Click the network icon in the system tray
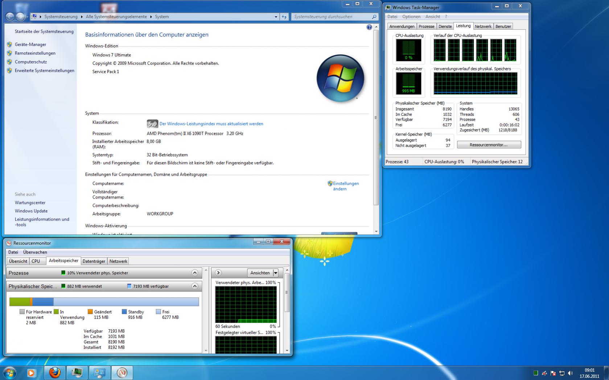Image resolution: width=609 pixels, height=380 pixels. click(562, 373)
